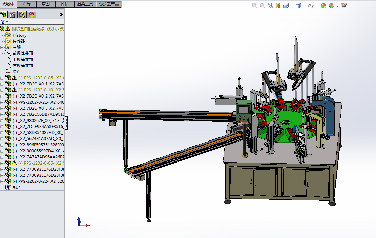Select the _X2_567481A07AD_X0 component

click(x=38, y=138)
